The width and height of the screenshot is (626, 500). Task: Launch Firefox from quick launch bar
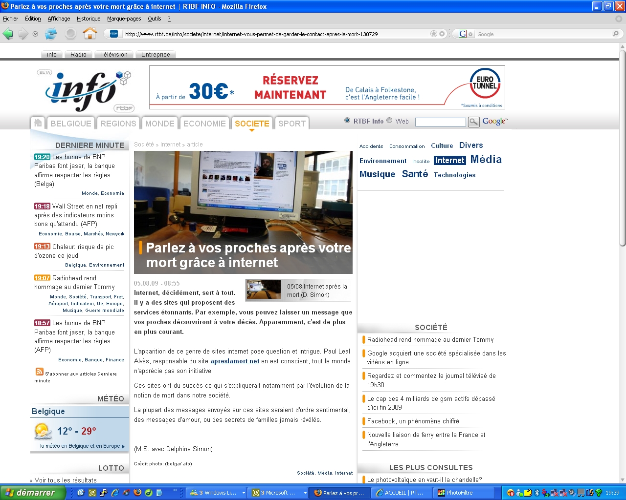click(137, 493)
